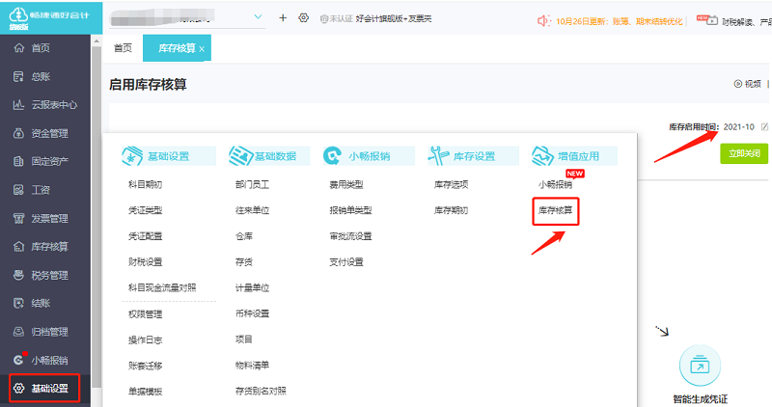The width and height of the screenshot is (772, 407).
Task: Open 库存期初 under 库存设置
Action: [x=451, y=210]
